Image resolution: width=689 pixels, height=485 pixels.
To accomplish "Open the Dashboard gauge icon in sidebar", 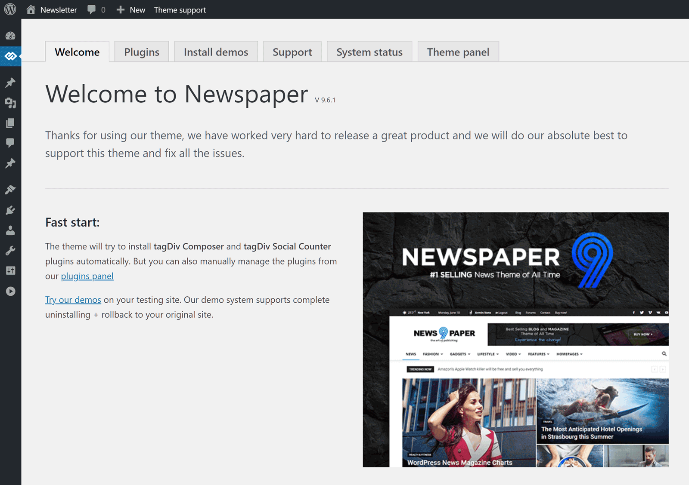I will pos(10,36).
